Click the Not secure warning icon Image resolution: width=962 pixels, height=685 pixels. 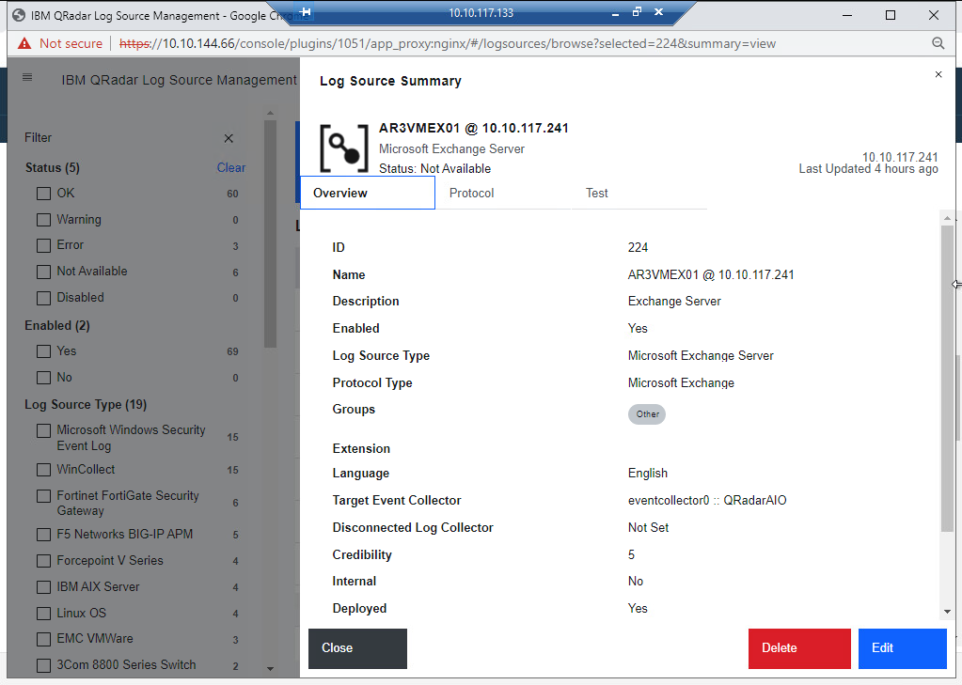(x=24, y=43)
